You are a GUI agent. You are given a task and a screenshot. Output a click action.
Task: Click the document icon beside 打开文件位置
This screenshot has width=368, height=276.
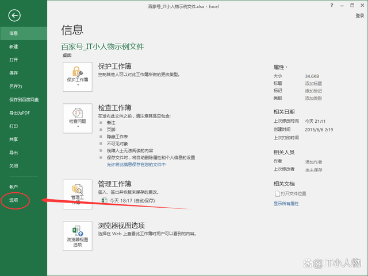click(277, 193)
